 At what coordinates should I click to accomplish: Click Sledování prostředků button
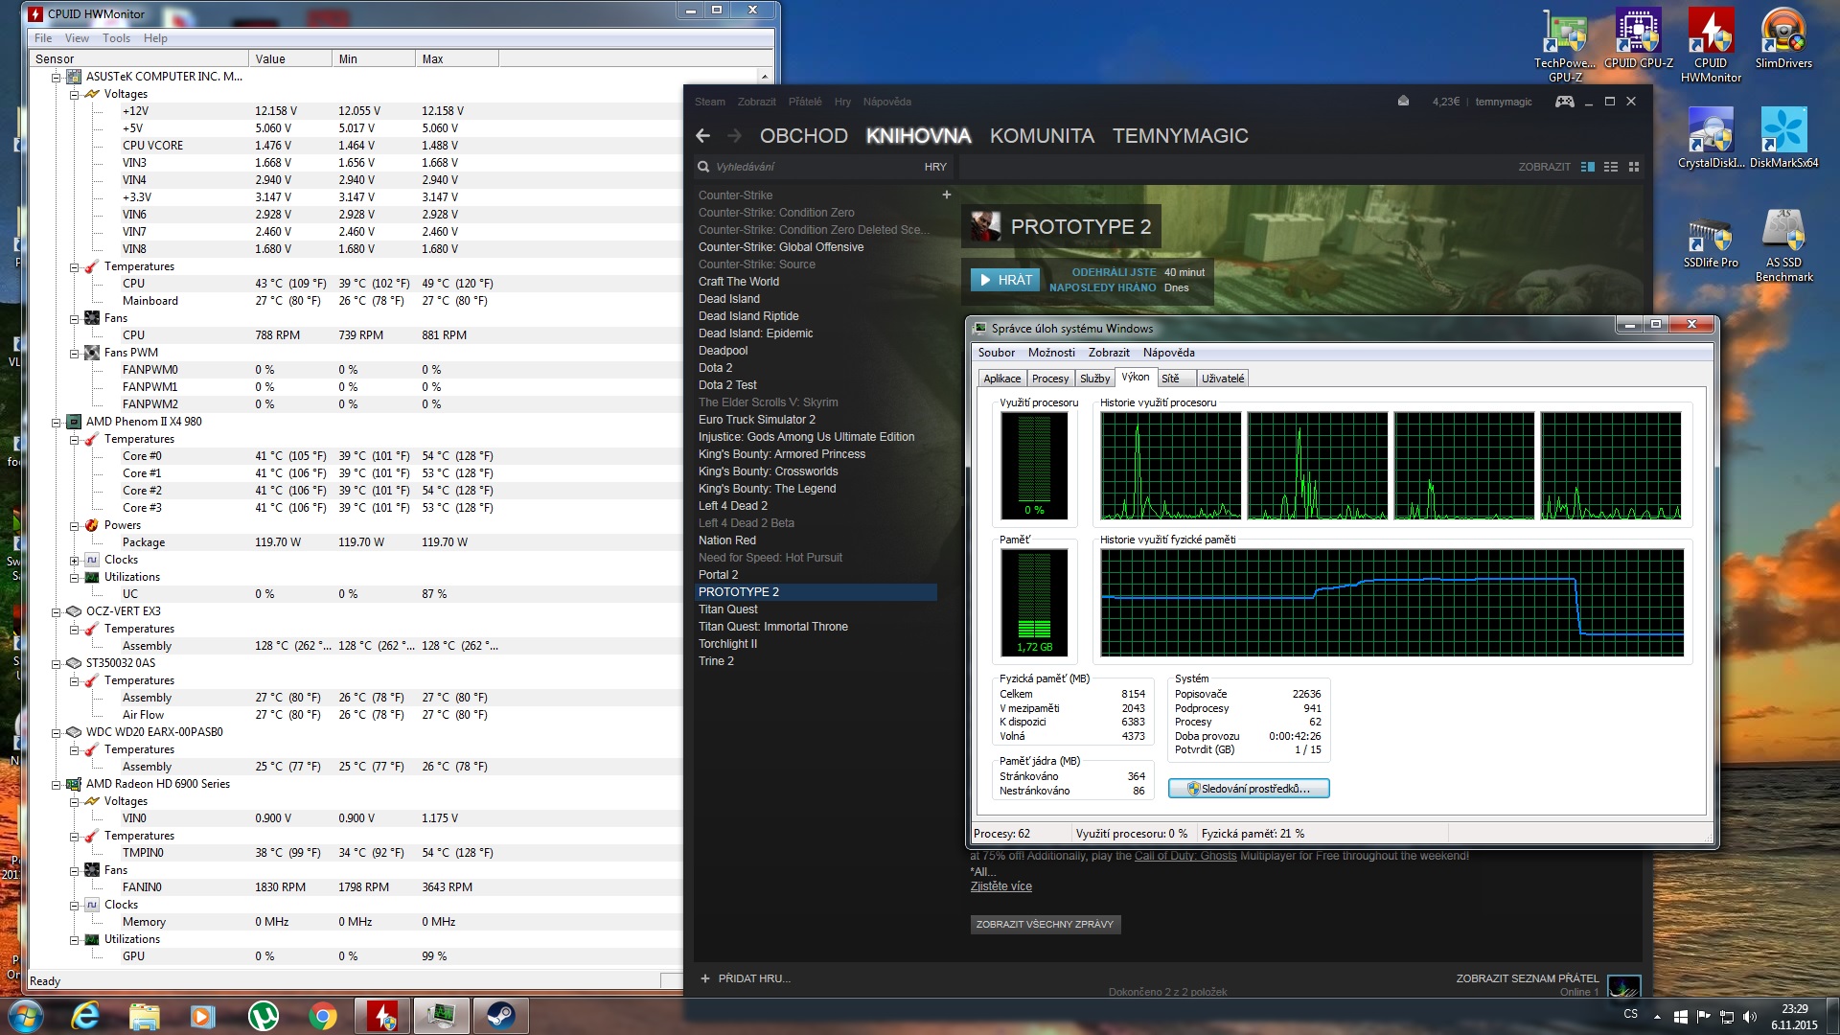1249,789
